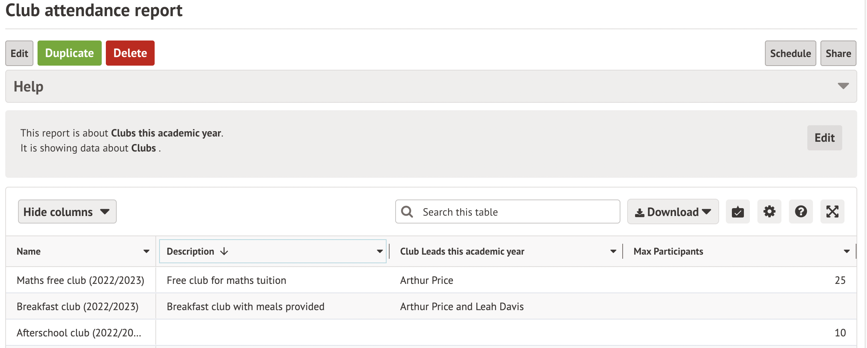This screenshot has width=867, height=348.
Task: Click Edit button in report description panel
Action: click(824, 138)
